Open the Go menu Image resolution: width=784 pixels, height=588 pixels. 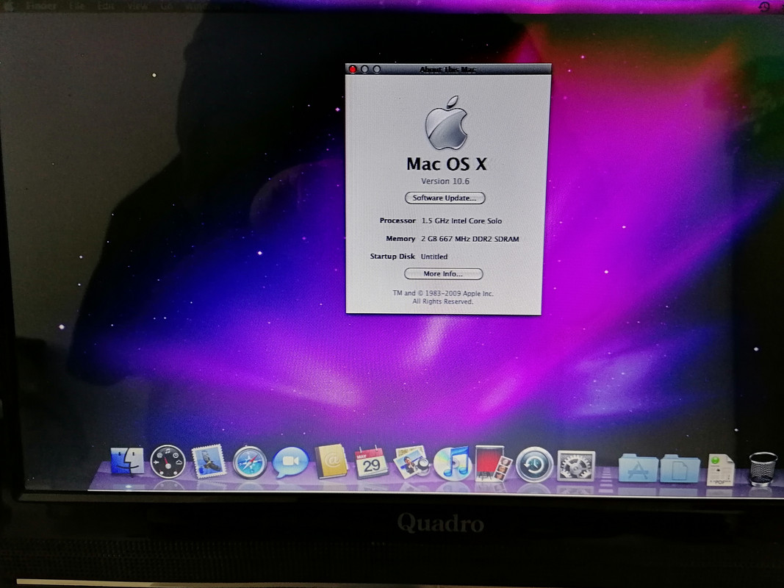(x=167, y=7)
